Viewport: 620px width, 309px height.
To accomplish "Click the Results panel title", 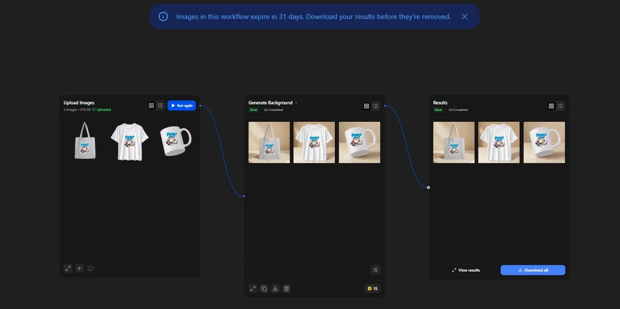I will point(440,103).
